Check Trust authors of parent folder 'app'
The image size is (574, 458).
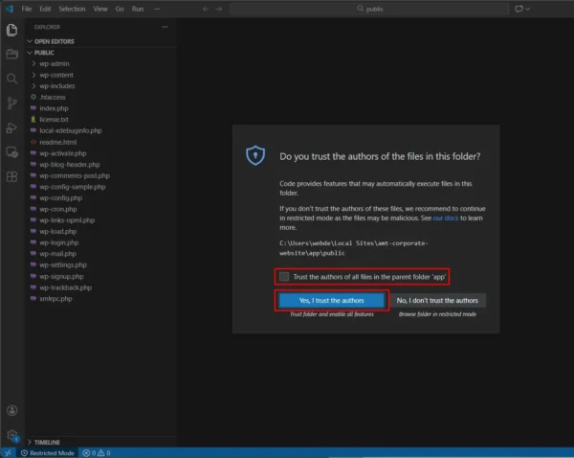pos(284,276)
